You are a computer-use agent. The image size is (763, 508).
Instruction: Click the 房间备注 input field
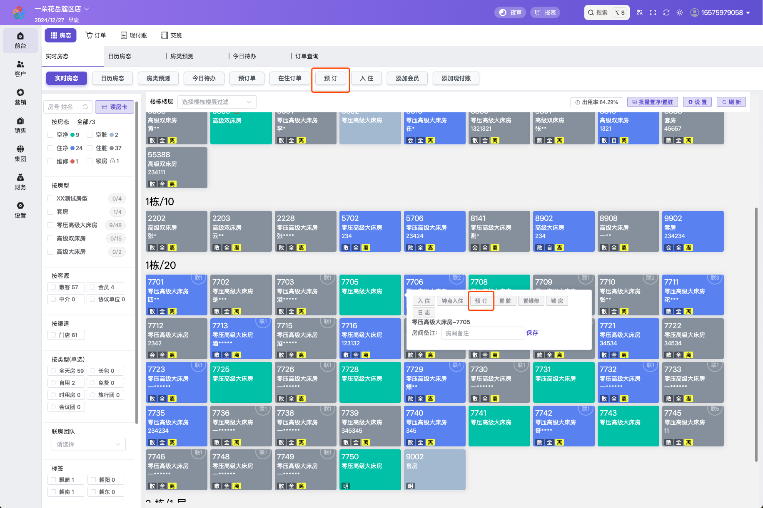(482, 333)
